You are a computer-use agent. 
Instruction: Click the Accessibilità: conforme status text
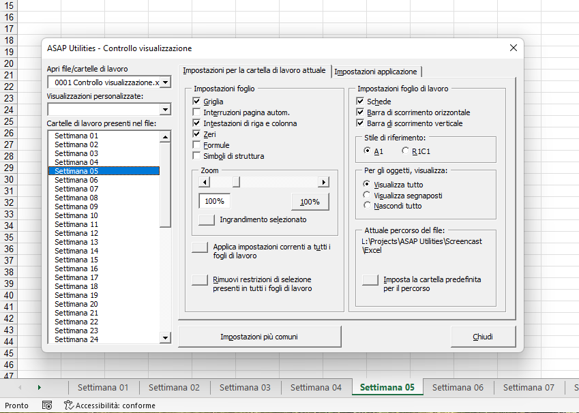click(x=115, y=406)
